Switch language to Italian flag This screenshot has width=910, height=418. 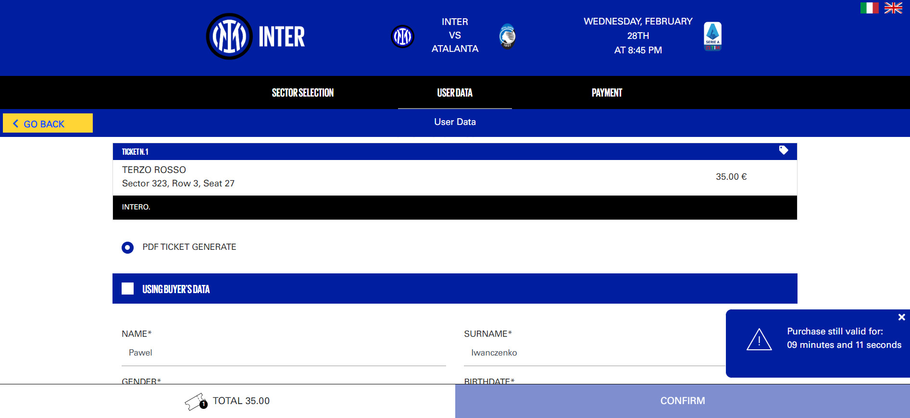coord(869,8)
